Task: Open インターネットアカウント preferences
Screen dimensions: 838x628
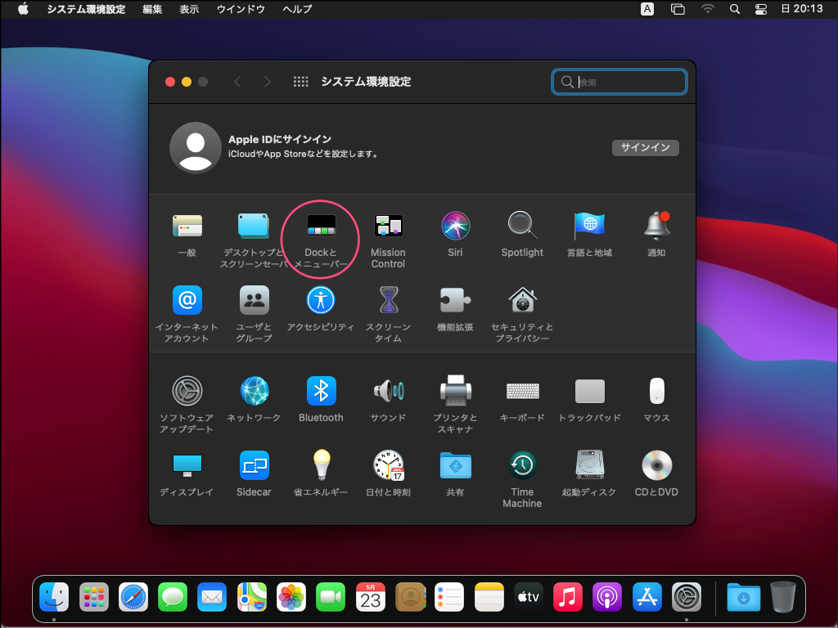Action: [x=187, y=300]
